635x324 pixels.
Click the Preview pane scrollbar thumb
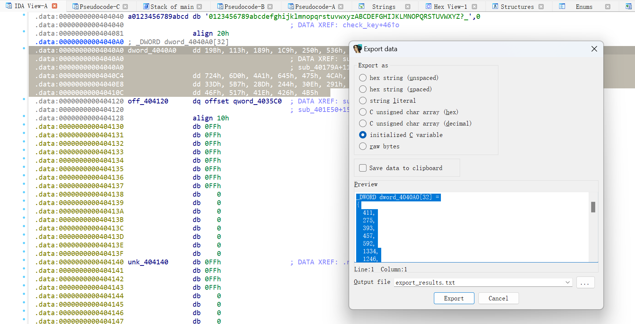(x=593, y=207)
